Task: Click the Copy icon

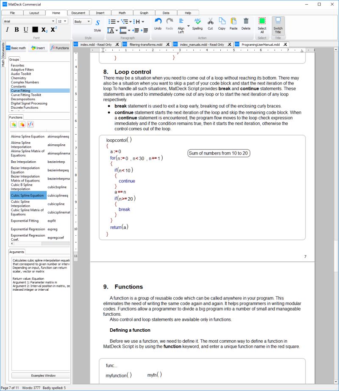Action: [x=222, y=24]
